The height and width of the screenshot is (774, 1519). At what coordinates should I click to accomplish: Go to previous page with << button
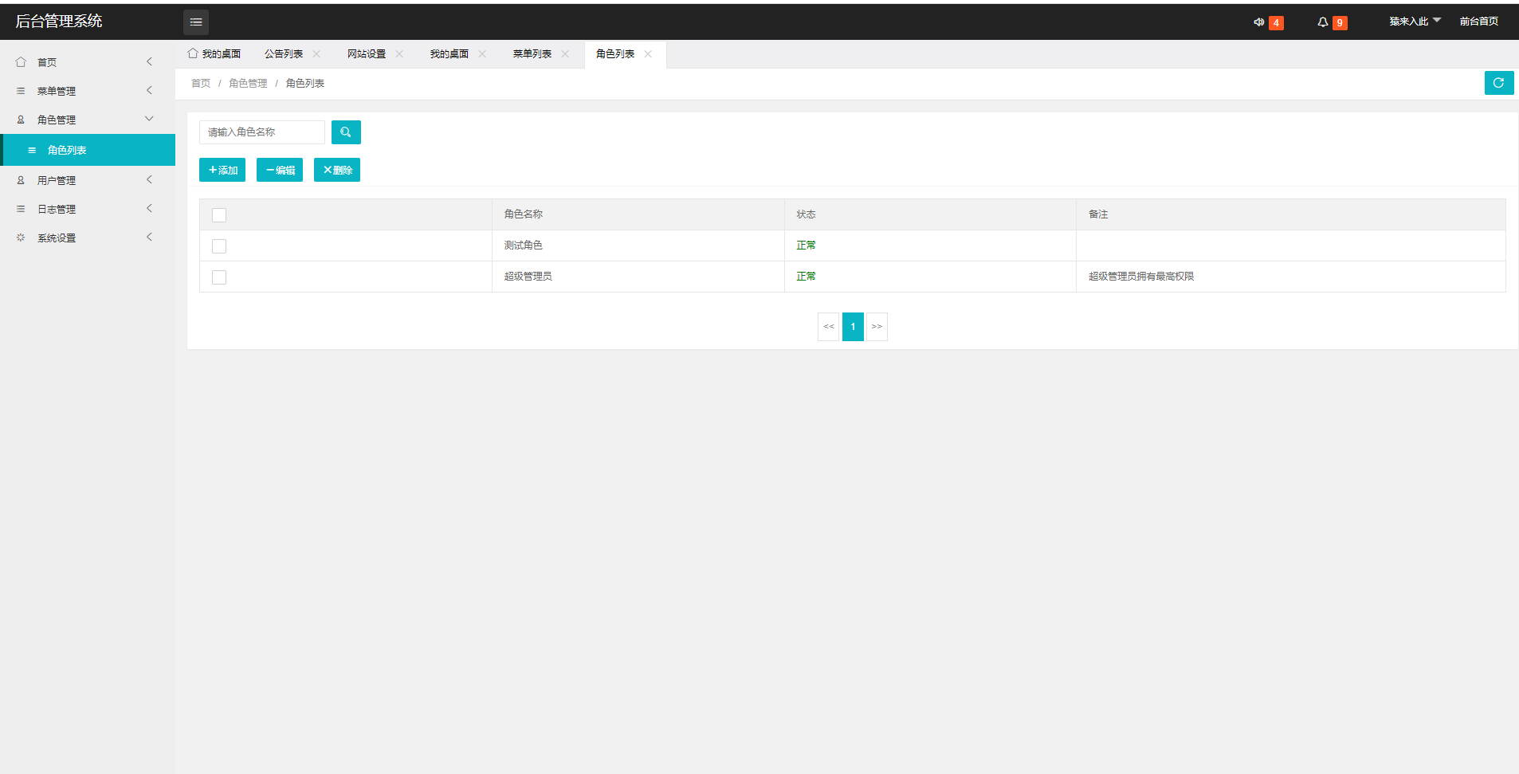pos(829,327)
